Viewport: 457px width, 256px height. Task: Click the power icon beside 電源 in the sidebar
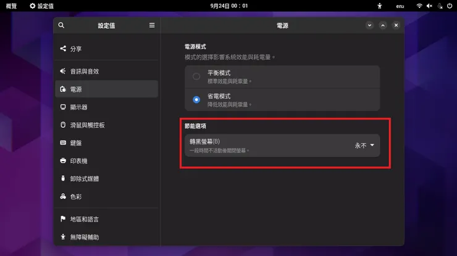click(x=63, y=89)
